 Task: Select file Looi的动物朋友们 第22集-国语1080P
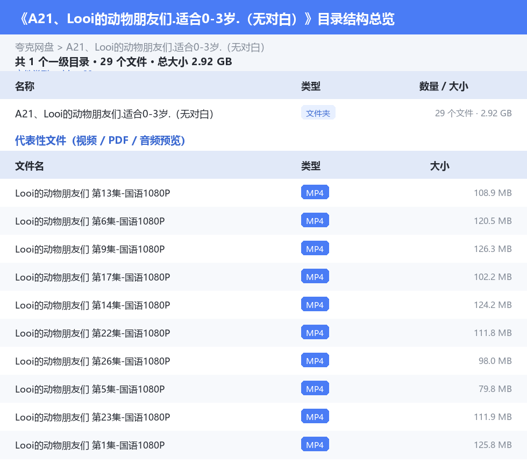point(92,333)
